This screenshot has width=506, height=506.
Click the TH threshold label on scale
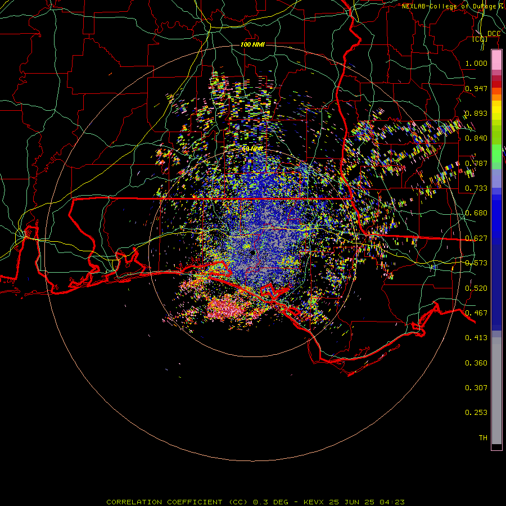483,438
